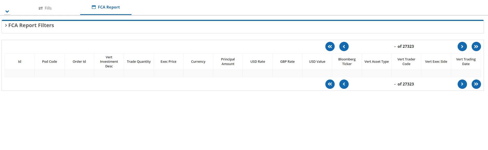The image size is (488, 150).
Task: Click the Exec Price column header
Action: (168, 62)
